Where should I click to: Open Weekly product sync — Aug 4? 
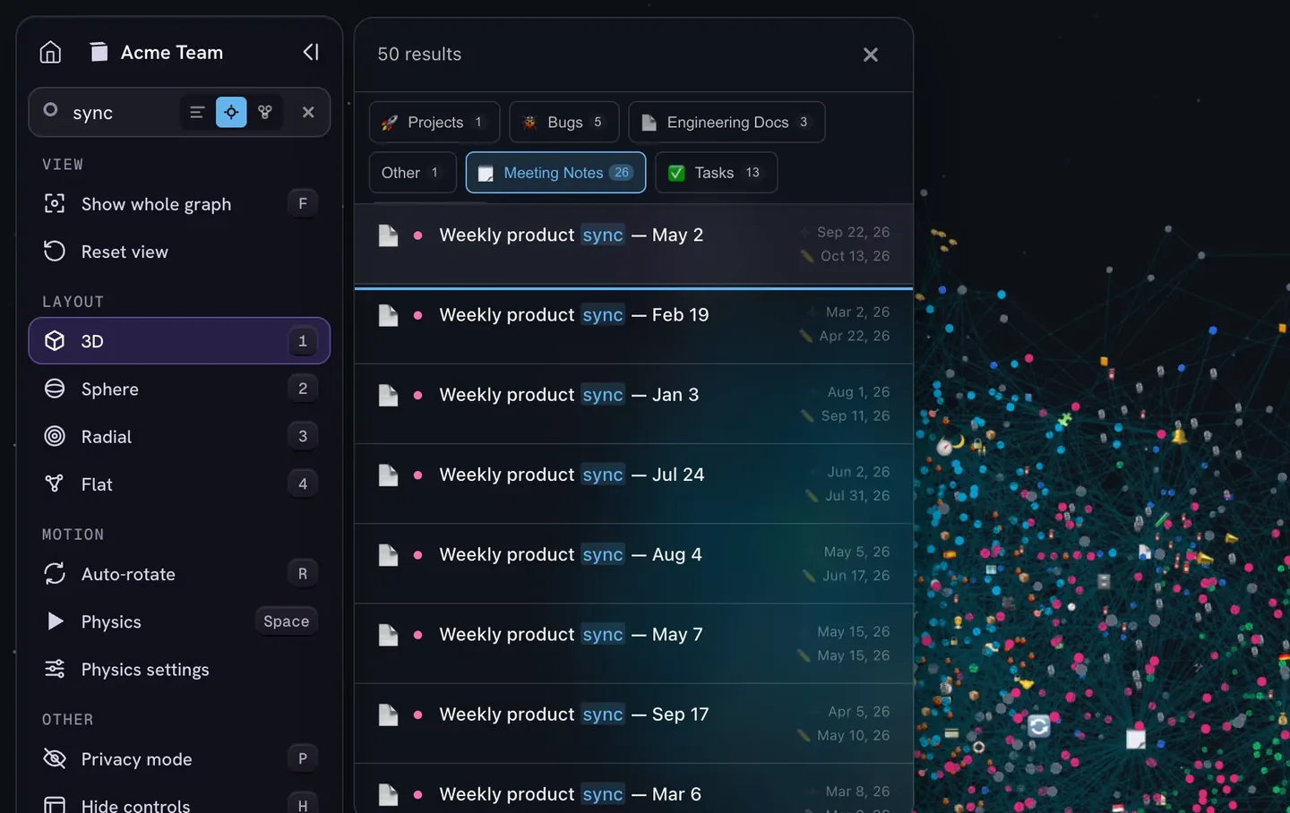(633, 563)
